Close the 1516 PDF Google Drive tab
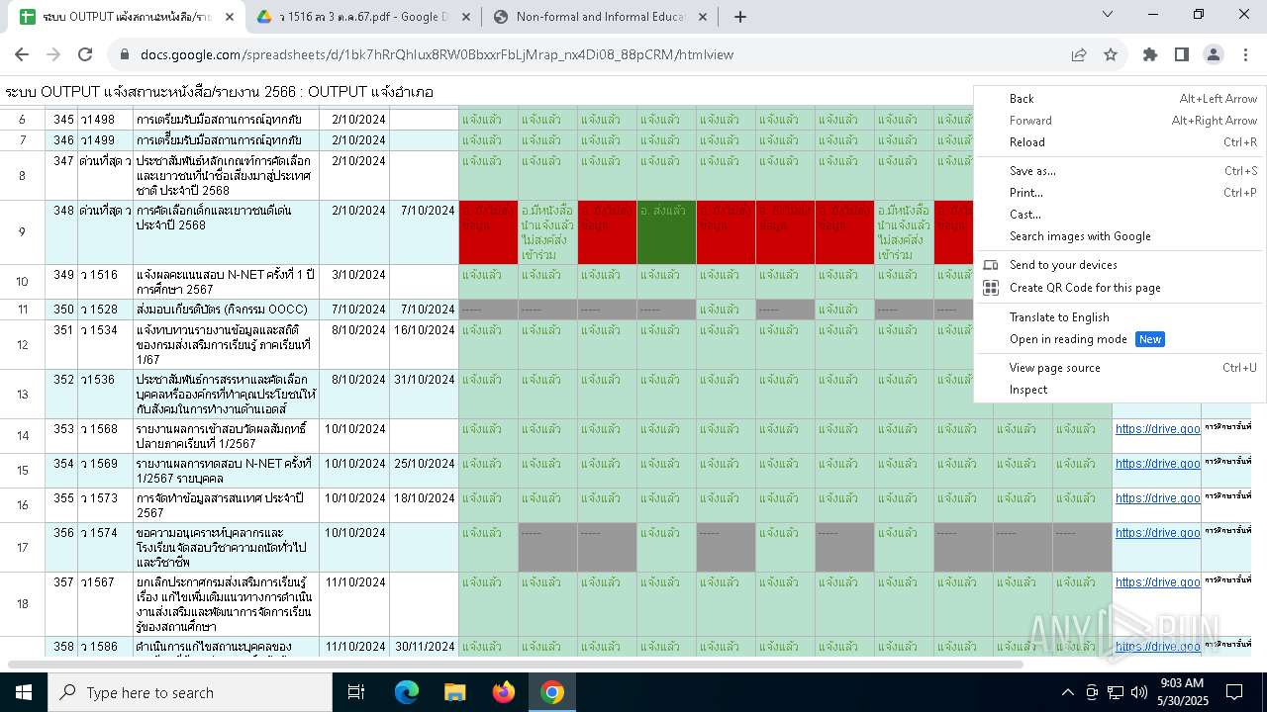Viewport: 1267px width, 712px height. pyautogui.click(x=466, y=17)
